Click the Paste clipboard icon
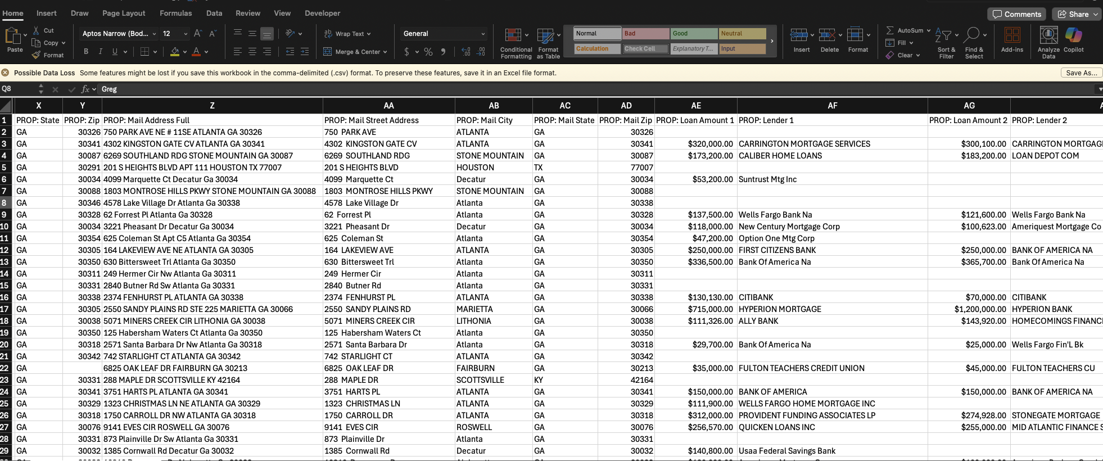The height and width of the screenshot is (461, 1103). click(x=12, y=36)
